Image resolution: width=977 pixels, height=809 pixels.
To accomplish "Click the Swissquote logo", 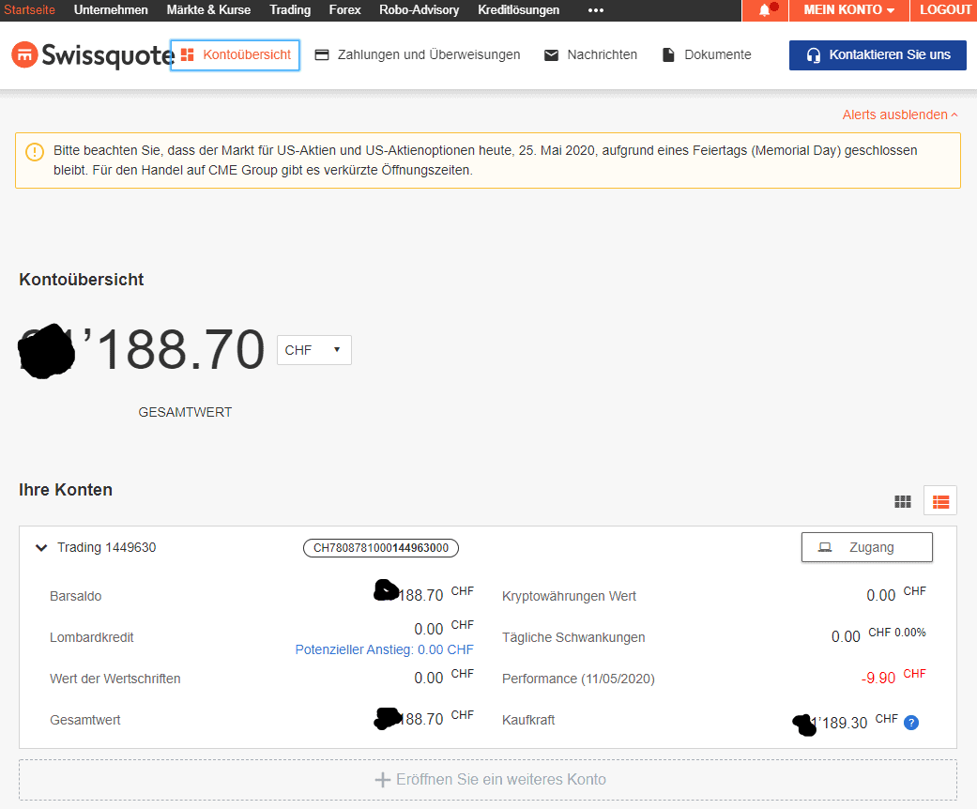I will (x=92, y=54).
